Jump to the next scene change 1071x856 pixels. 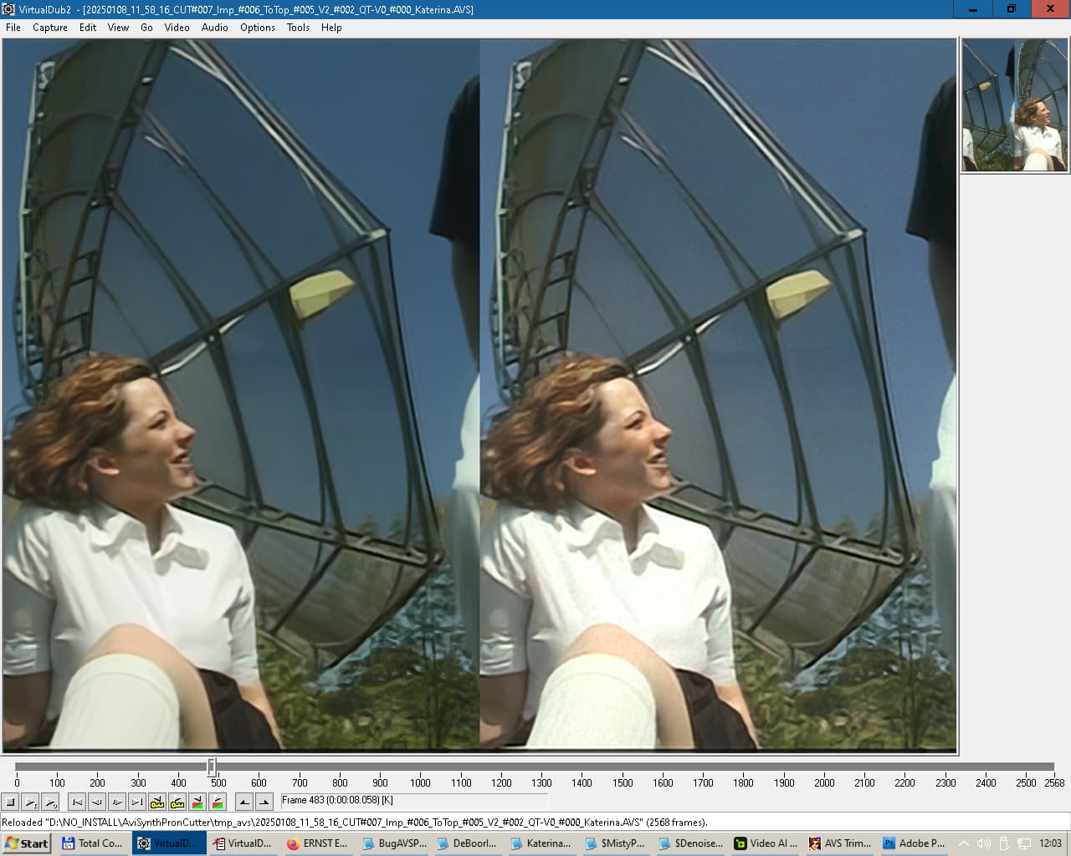point(218,802)
